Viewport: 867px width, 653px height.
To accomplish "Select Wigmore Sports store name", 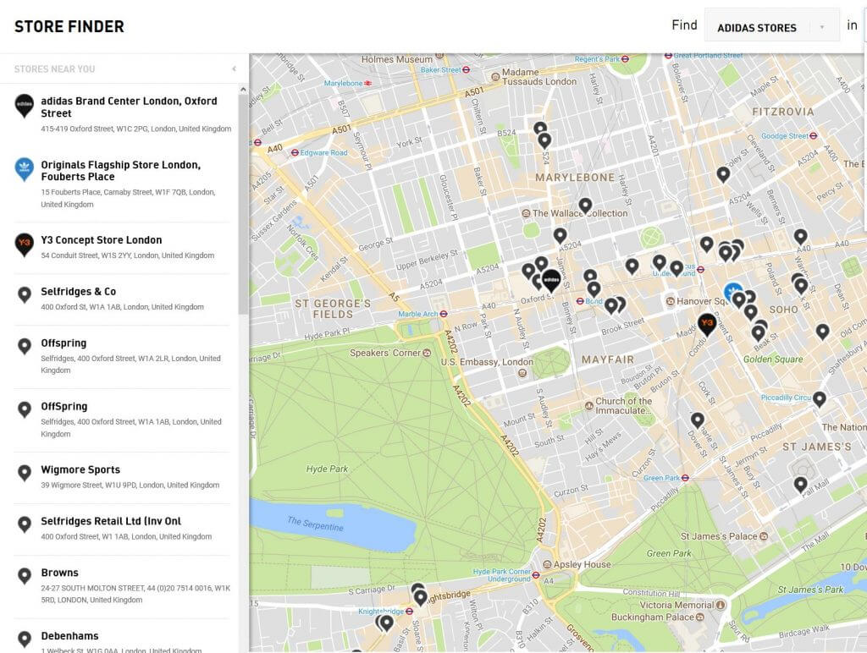I will tap(80, 469).
